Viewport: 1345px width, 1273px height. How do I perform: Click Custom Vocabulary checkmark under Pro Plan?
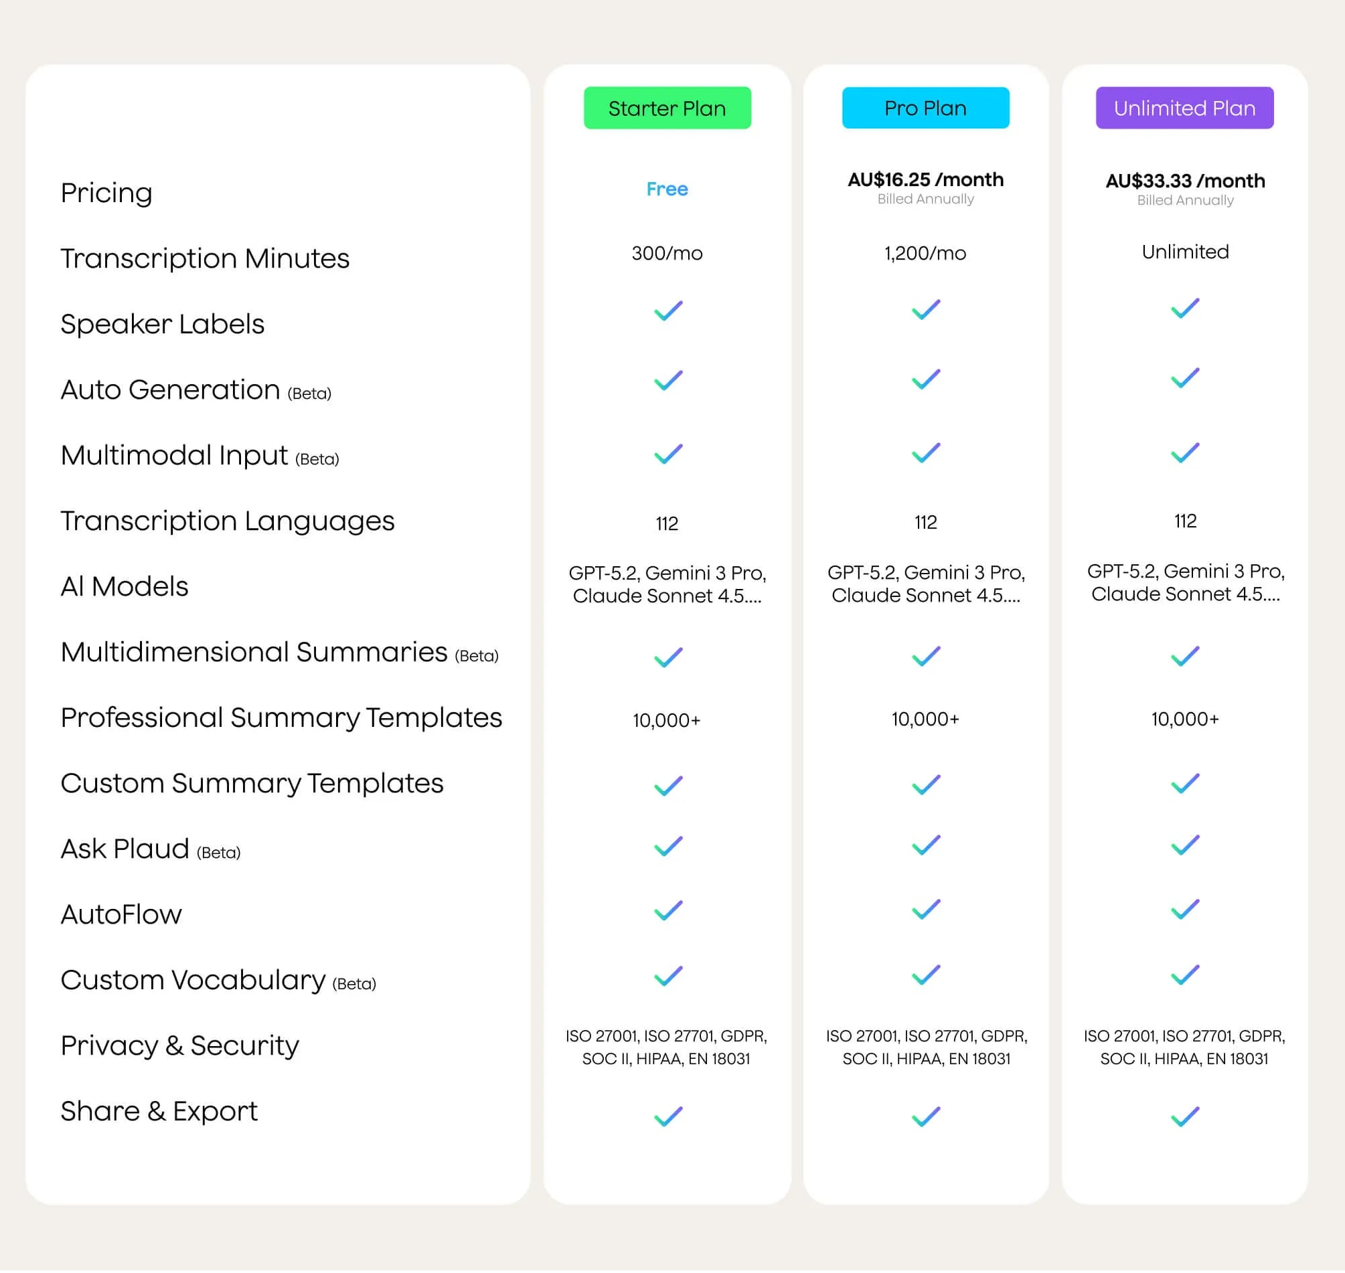[926, 975]
